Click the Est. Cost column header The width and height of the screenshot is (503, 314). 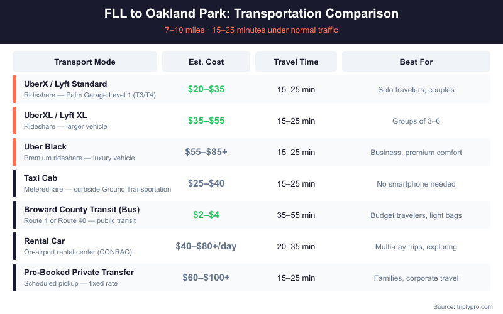pyautogui.click(x=206, y=62)
